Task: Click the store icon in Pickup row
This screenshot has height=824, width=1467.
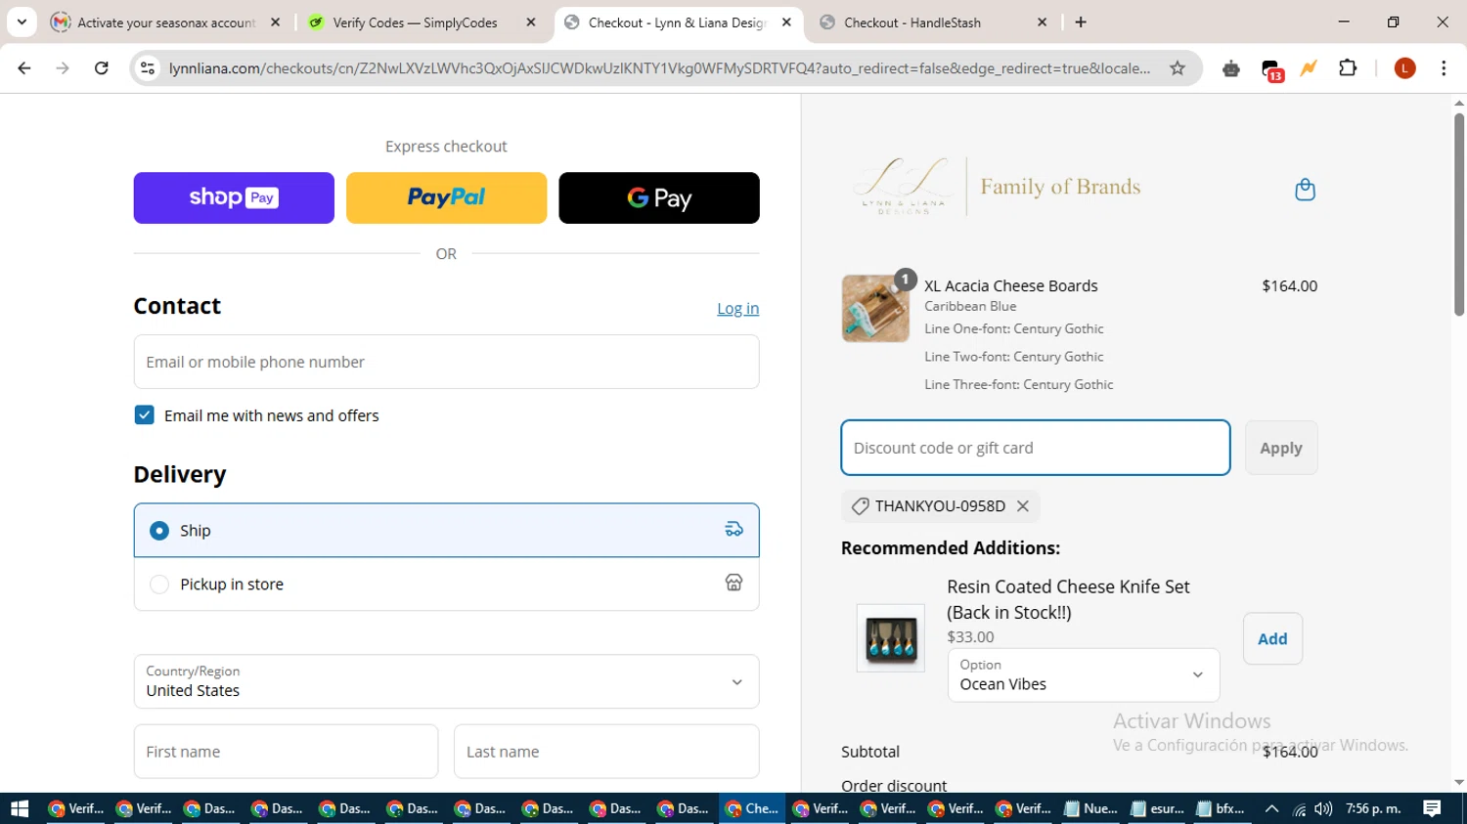Action: pos(733,584)
